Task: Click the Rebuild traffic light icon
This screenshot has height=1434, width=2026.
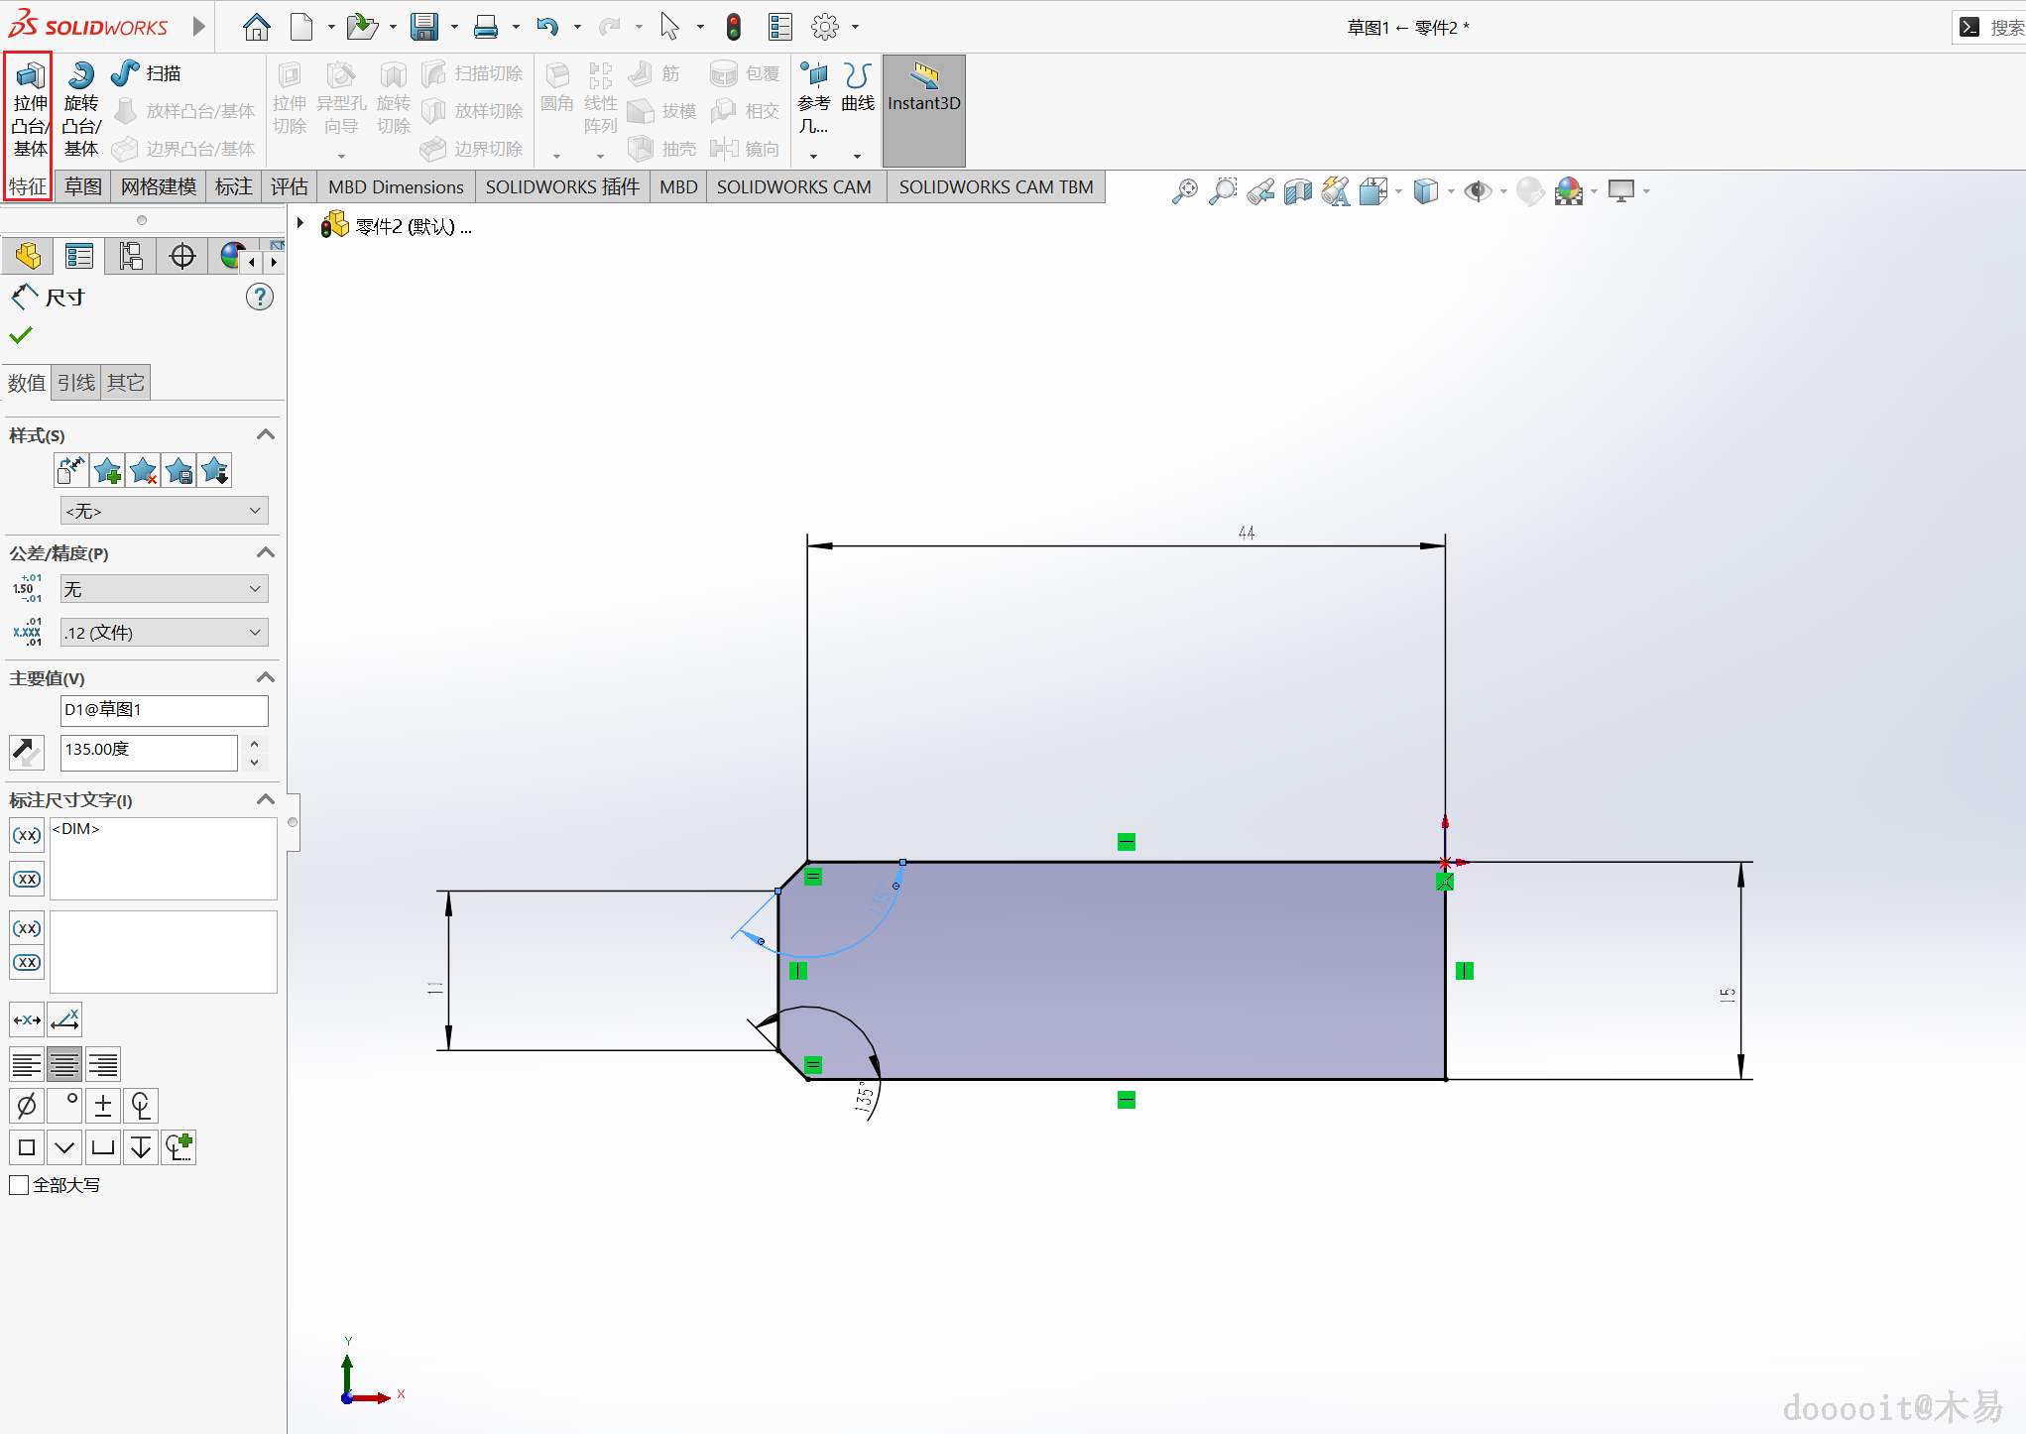Action: point(734,27)
